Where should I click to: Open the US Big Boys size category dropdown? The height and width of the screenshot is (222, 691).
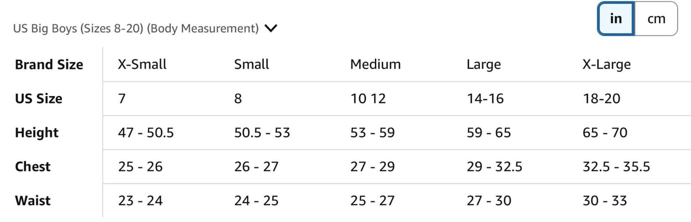point(136,28)
